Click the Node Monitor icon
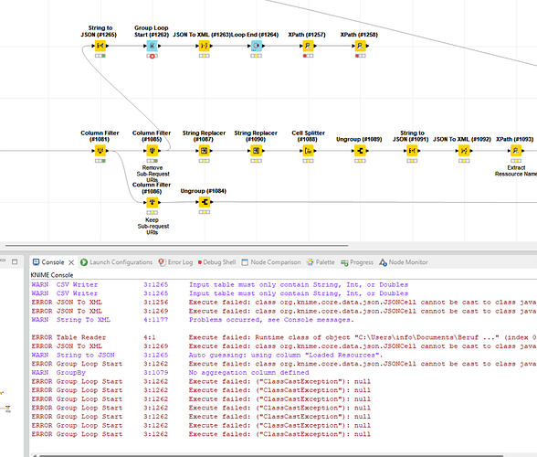537x457 pixels. click(383, 262)
